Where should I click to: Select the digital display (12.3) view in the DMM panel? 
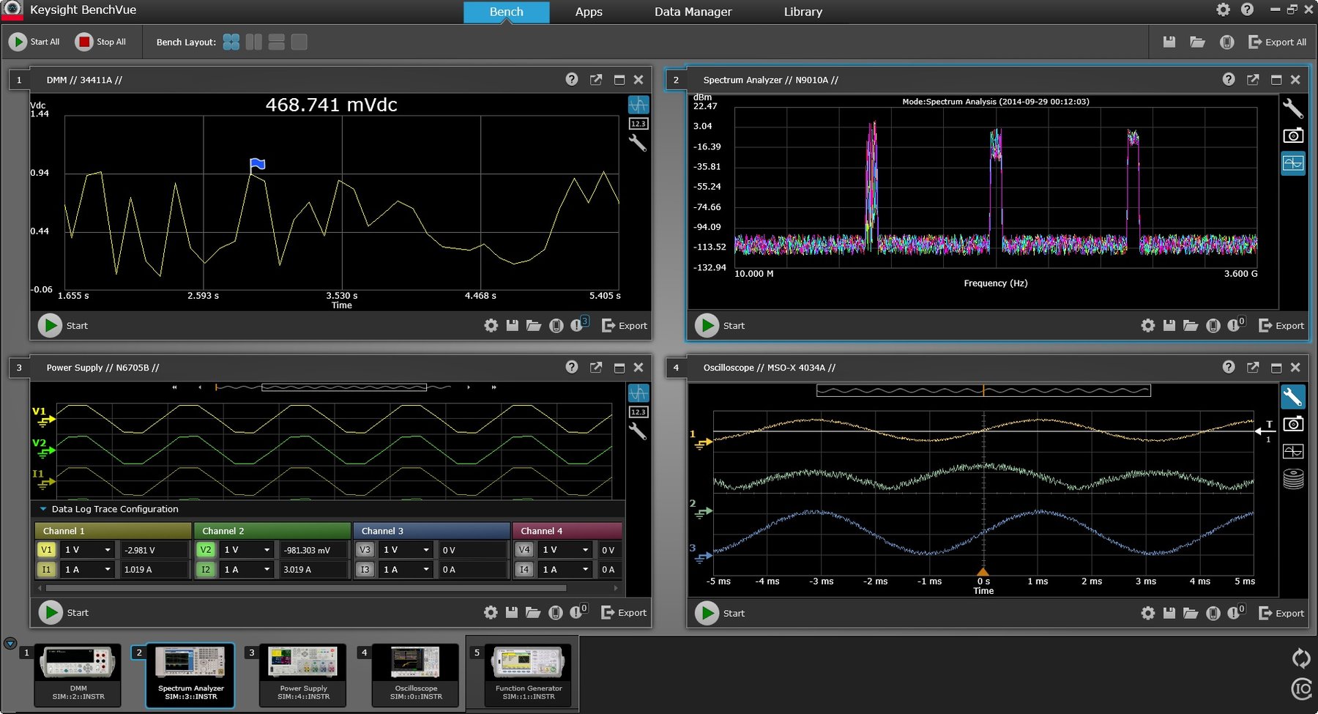638,123
